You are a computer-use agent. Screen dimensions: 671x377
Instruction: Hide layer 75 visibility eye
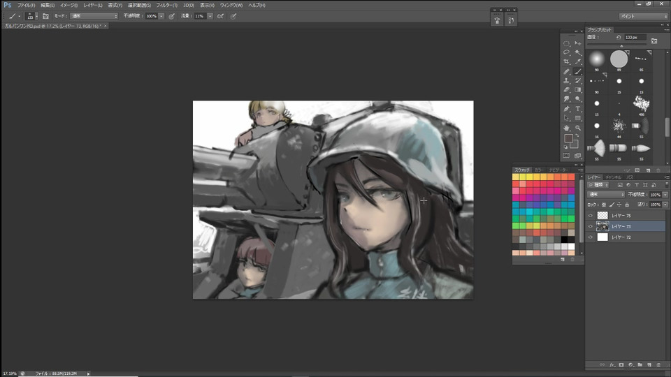[591, 216]
